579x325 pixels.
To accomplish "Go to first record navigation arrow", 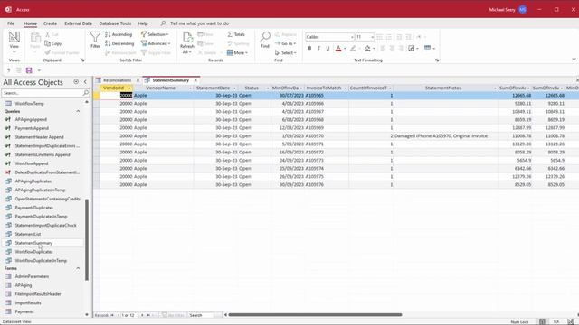I will (x=112, y=315).
